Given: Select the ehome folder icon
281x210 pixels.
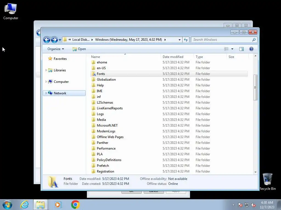Looking at the screenshot, I should 93,62.
